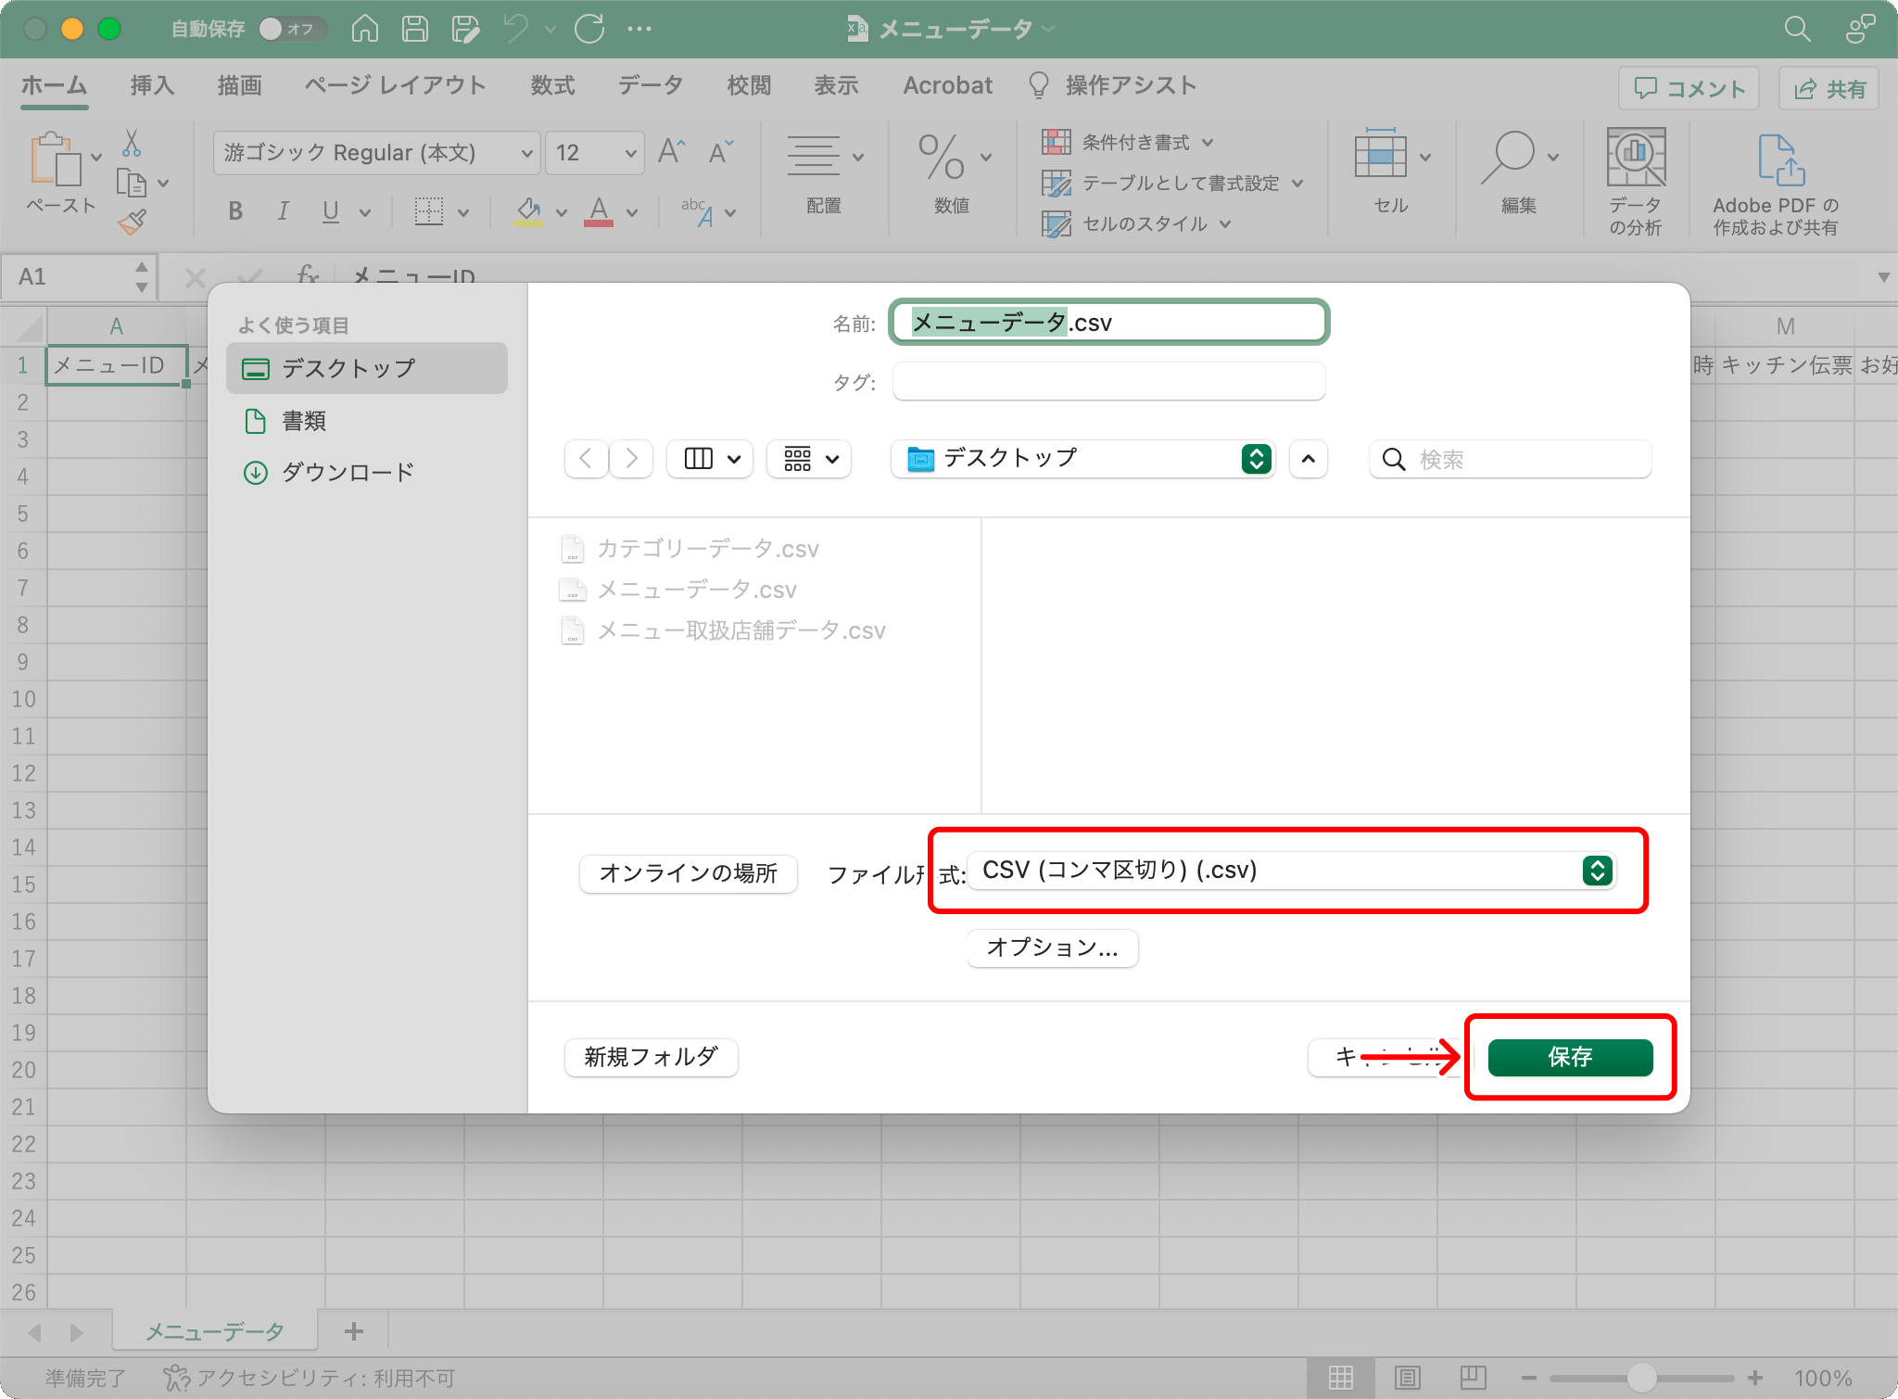Toggle the AutoSave switch
The height and width of the screenshot is (1399, 1898).
[292, 29]
